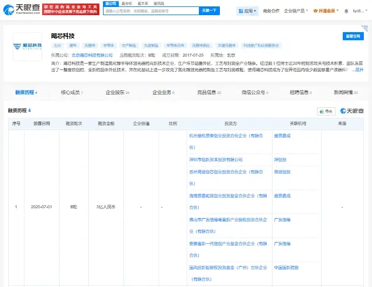Viewport: 372px width, 287px height.
Task: Click the 3亿人民币 amount cell
Action: click(x=106, y=206)
